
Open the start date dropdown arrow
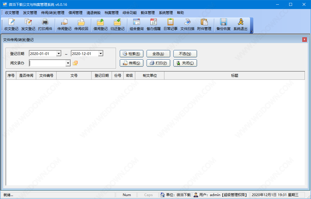tap(59, 54)
